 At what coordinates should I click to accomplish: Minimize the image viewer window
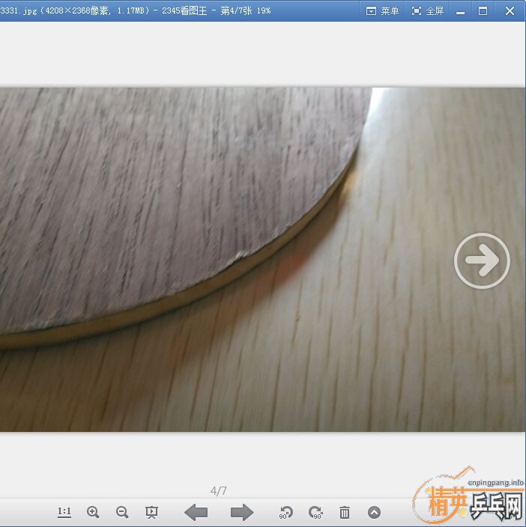tap(460, 11)
